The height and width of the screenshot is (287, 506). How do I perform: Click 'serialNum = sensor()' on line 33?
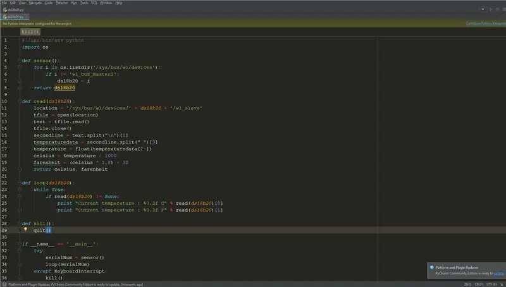click(75, 257)
